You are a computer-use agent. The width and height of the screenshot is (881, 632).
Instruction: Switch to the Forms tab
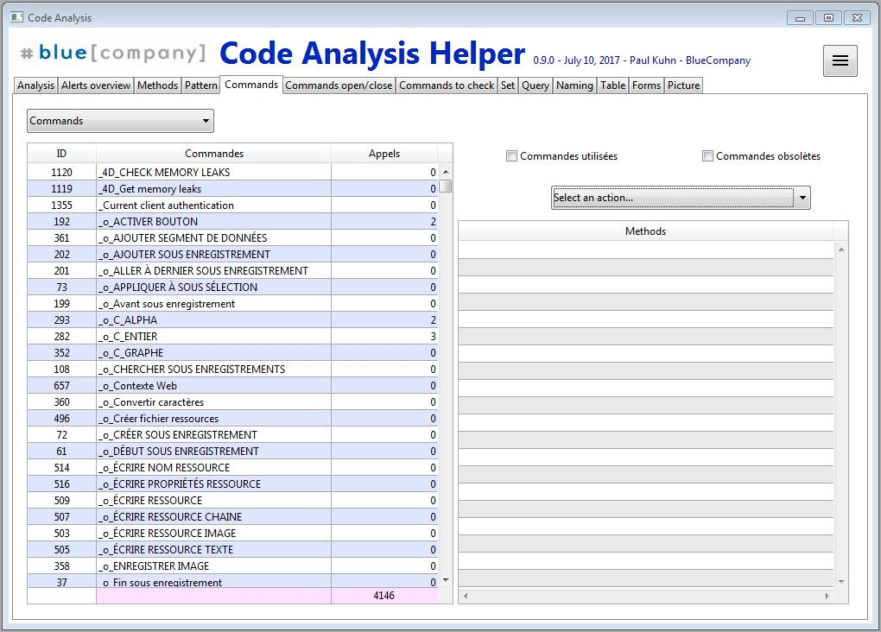pos(647,85)
